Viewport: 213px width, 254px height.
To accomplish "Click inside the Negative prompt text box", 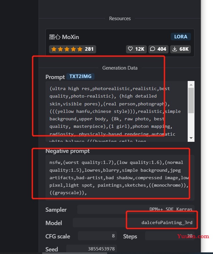I will pos(120,178).
